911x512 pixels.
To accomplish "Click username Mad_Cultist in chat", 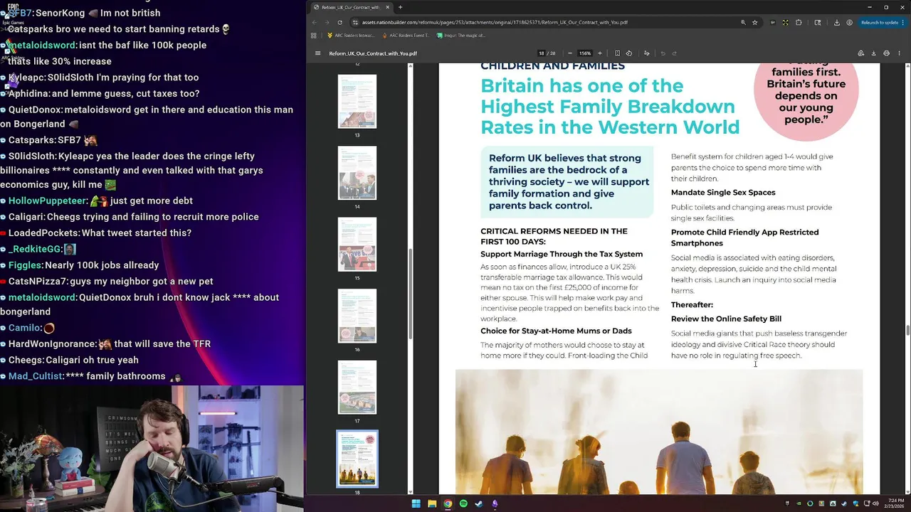I will (x=36, y=376).
